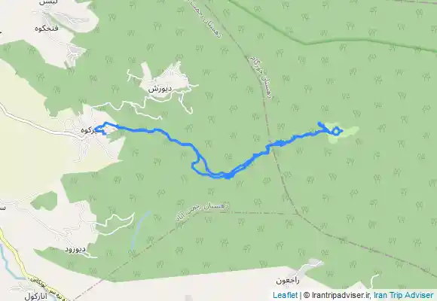
Task: Click the small isolated forest patch north of دیورود
Action: coord(44,200)
